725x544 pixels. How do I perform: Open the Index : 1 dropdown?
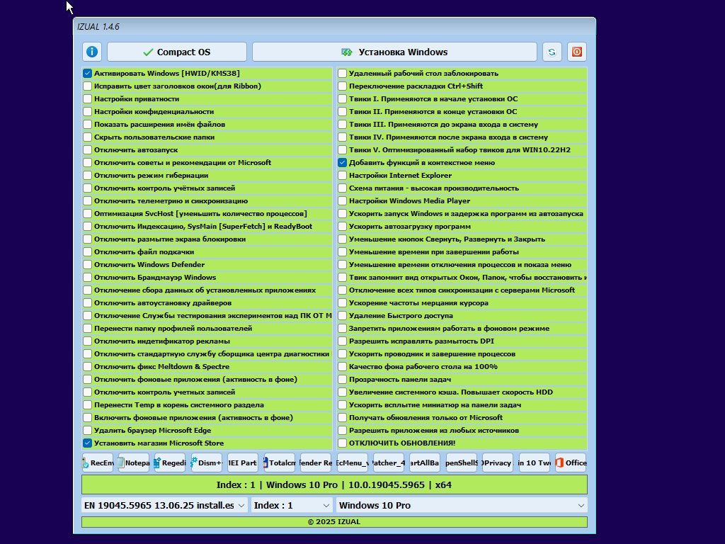click(292, 505)
